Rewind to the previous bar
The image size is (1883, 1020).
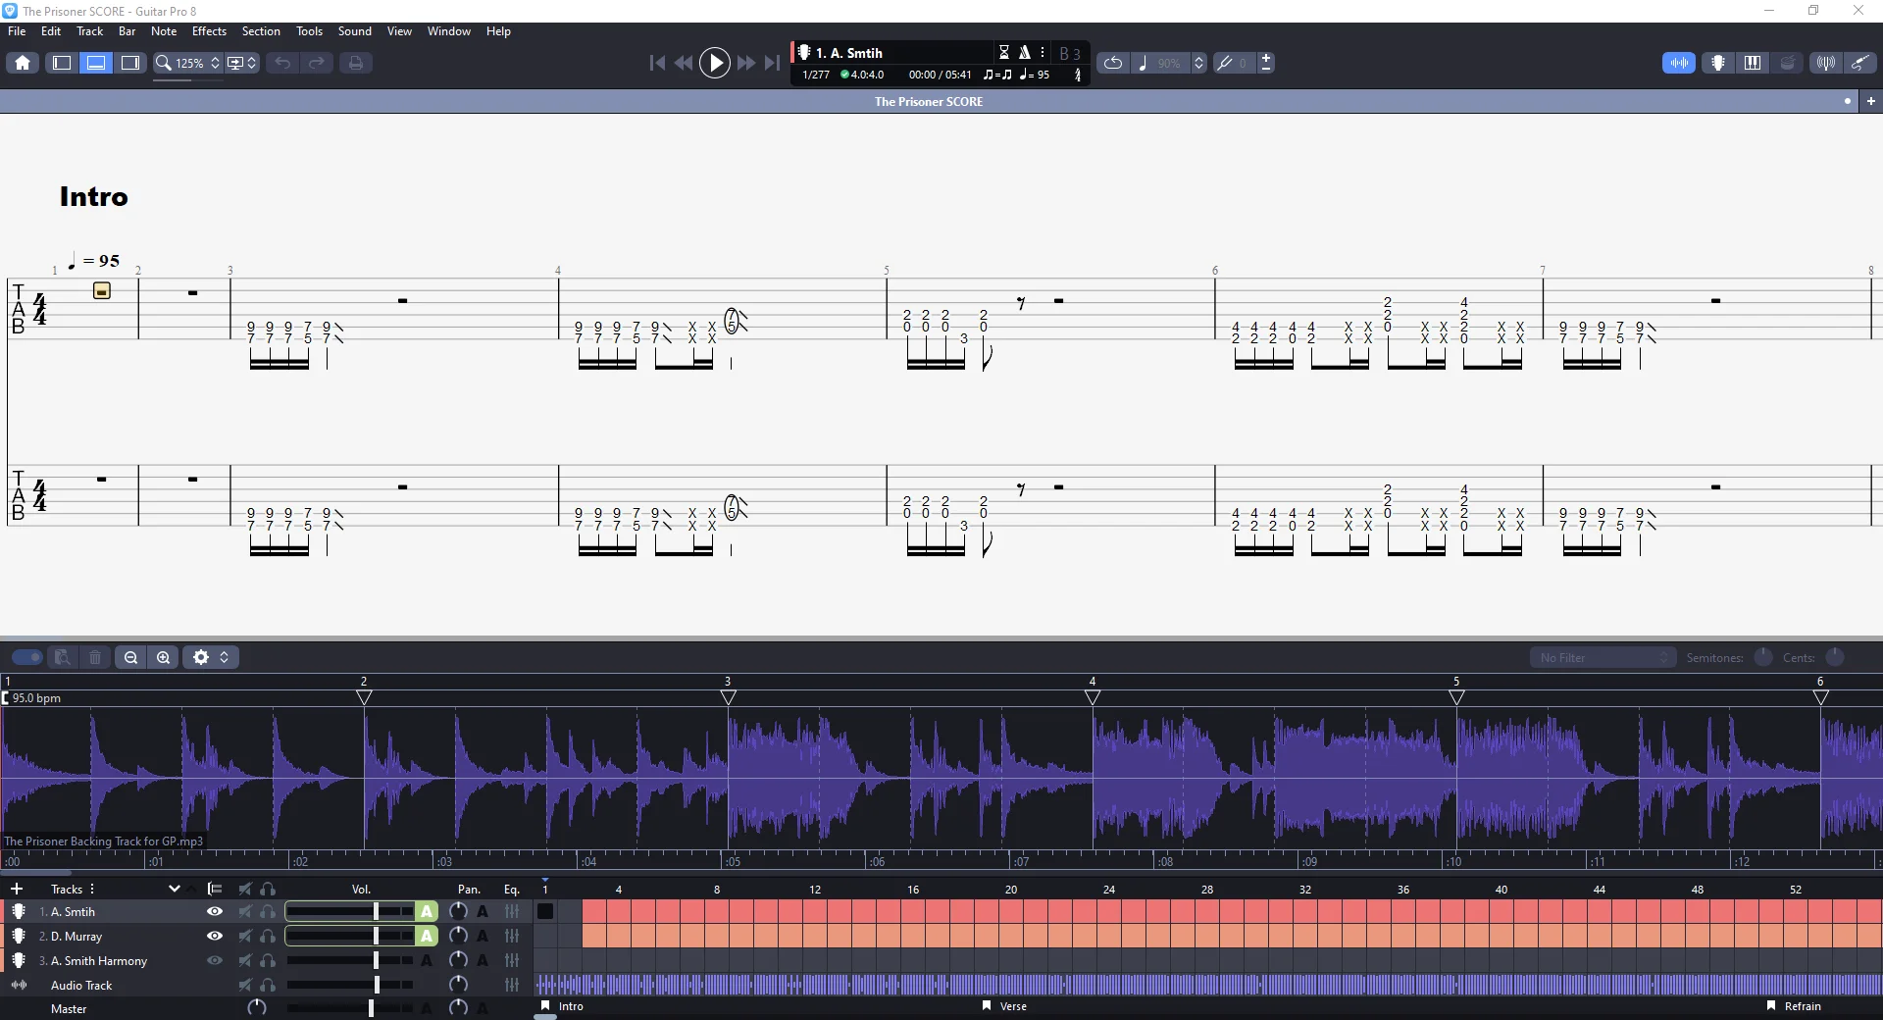tap(684, 63)
